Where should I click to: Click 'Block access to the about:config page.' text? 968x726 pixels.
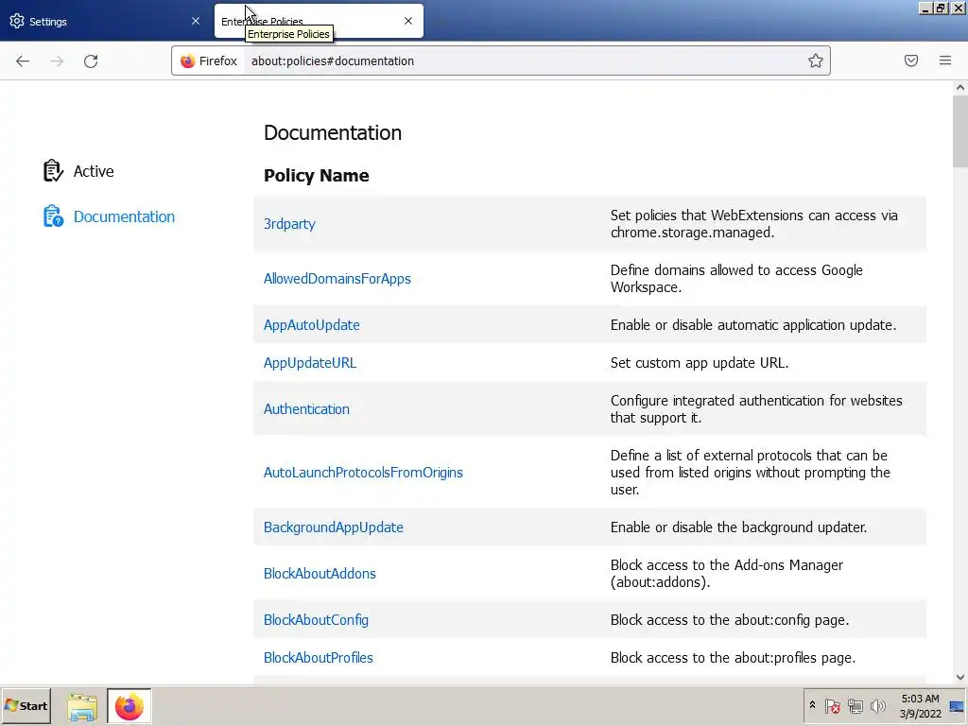click(x=730, y=620)
